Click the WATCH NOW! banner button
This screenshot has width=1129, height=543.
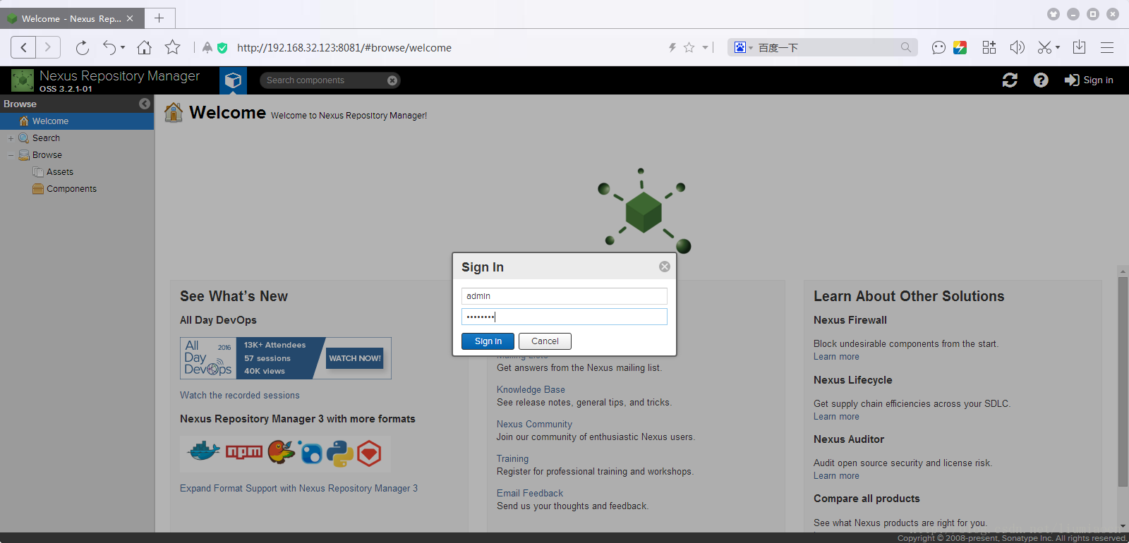[x=355, y=358]
